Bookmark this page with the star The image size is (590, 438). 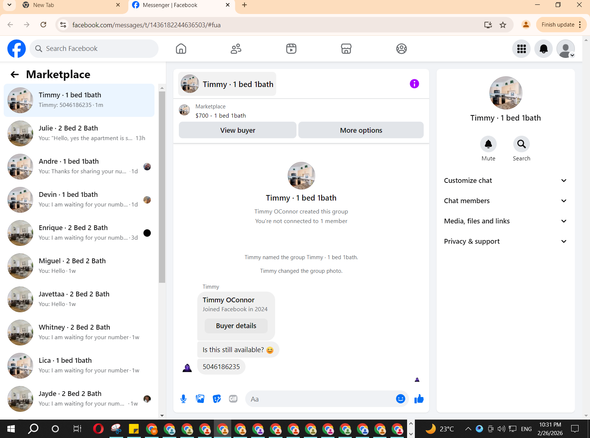click(x=503, y=25)
